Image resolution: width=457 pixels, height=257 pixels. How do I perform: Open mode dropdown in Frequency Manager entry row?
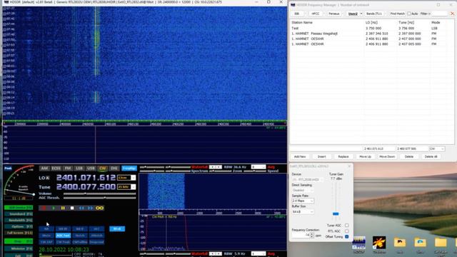click(437, 148)
